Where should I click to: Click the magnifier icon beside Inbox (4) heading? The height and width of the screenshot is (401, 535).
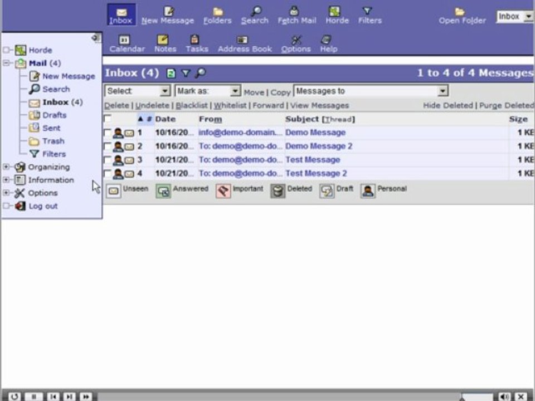(x=200, y=72)
